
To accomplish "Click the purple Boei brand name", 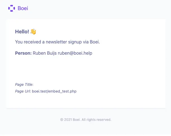I will click(23, 8).
